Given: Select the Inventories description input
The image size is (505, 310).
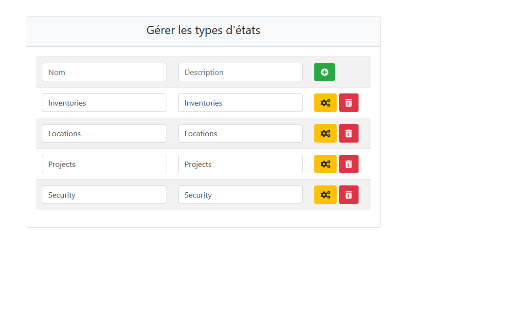Looking at the screenshot, I should (x=240, y=103).
